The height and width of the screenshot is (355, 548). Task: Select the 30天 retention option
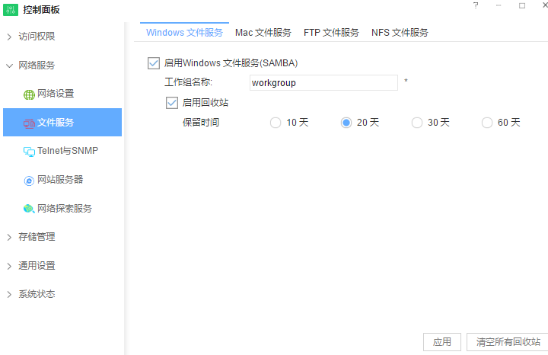[x=416, y=123]
